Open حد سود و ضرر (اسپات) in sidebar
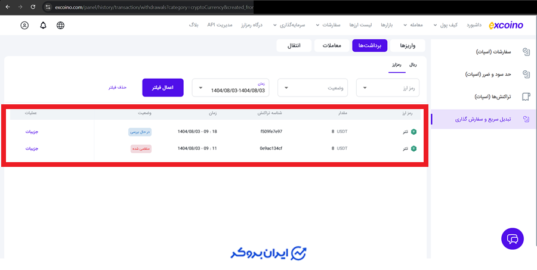537x270 pixels. coord(488,75)
